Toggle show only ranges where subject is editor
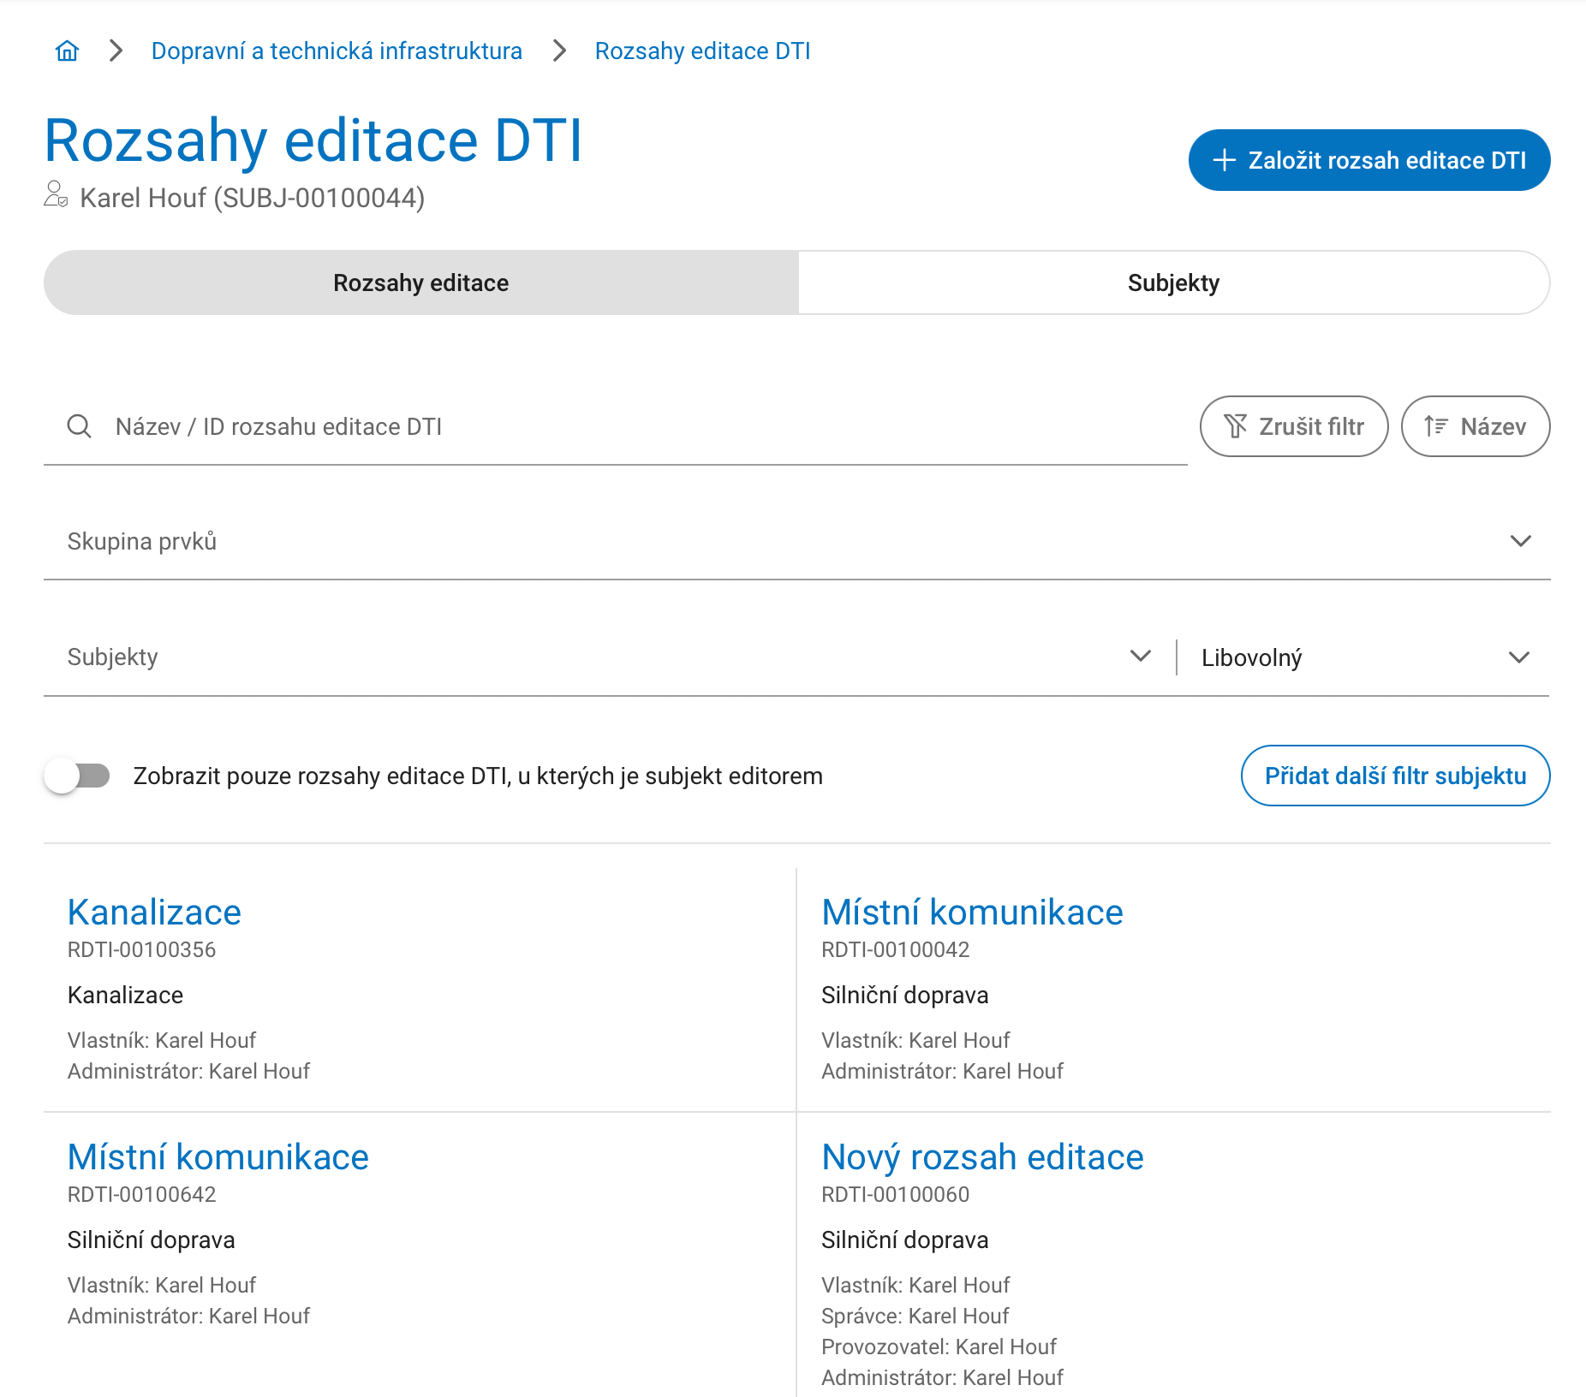The width and height of the screenshot is (1586, 1397). pos(78,776)
